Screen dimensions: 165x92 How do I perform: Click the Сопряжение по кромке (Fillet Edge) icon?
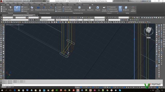(79, 7)
